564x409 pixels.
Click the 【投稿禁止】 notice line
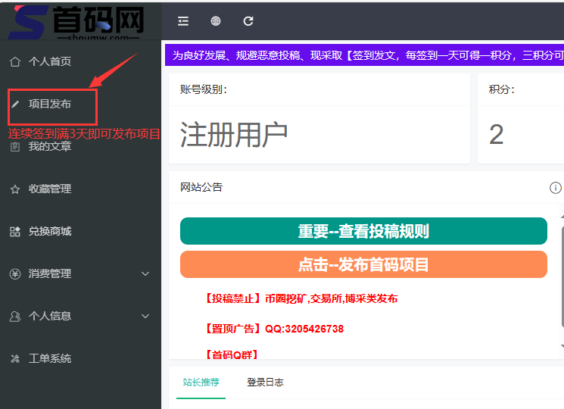[301, 298]
